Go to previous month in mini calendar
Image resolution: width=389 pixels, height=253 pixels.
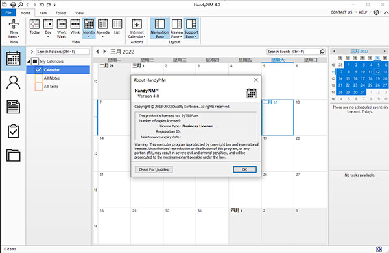334,51
